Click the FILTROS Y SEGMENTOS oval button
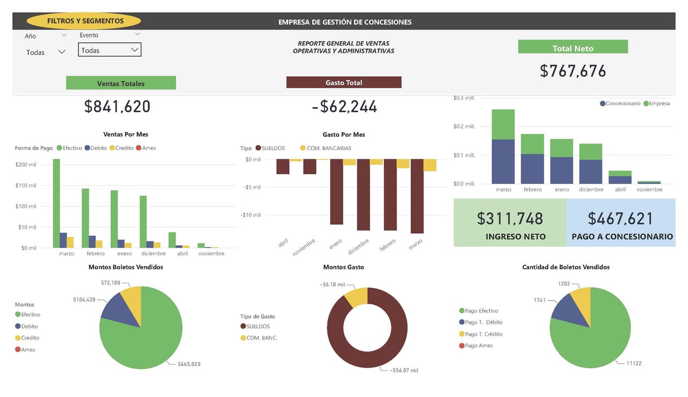Image resolution: width=688 pixels, height=397 pixels. (x=84, y=21)
